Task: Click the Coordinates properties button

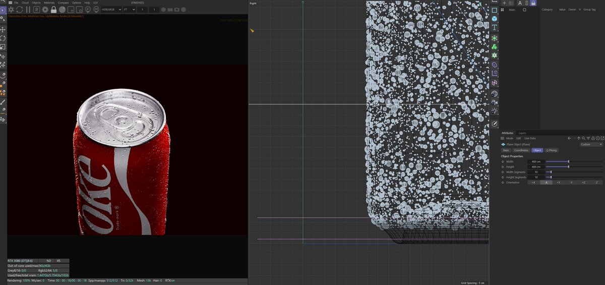Action: point(521,150)
